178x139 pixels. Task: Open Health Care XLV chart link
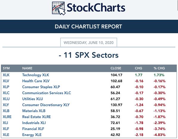point(36,81)
